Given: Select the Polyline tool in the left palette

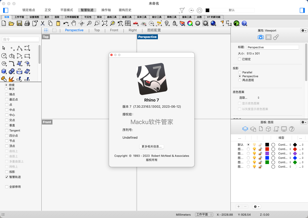Looking at the screenshot, I should [19, 48].
